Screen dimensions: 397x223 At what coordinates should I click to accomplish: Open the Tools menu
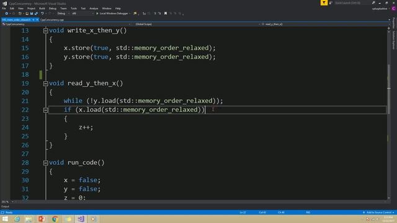[74, 8]
